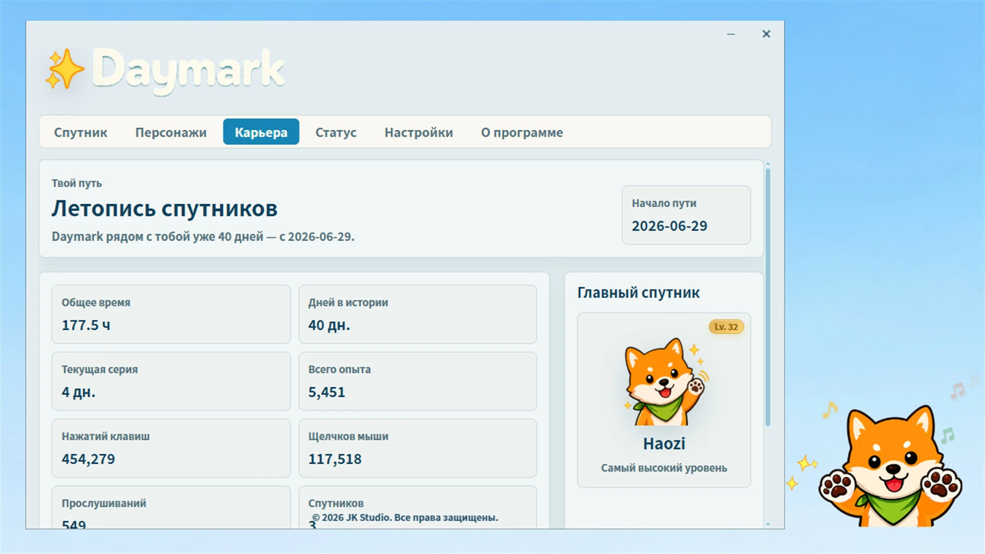Open the Спутник tab
Image resolution: width=985 pixels, height=554 pixels.
[81, 132]
